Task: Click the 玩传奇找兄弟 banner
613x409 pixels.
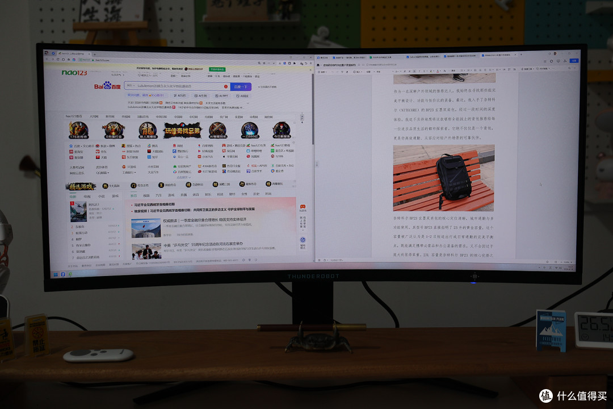Action: click(x=182, y=131)
